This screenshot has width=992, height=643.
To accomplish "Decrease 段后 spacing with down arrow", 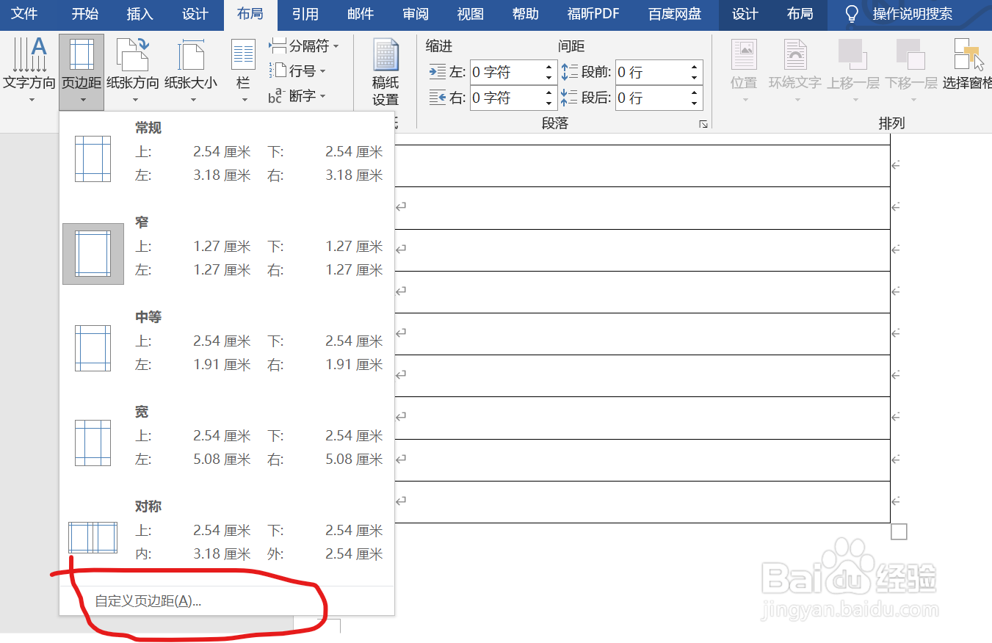I will coord(695,103).
